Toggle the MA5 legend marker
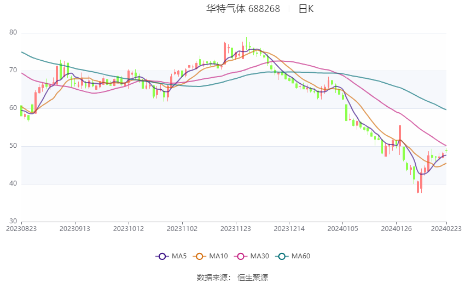The height and width of the screenshot is (283, 465). coord(162,256)
